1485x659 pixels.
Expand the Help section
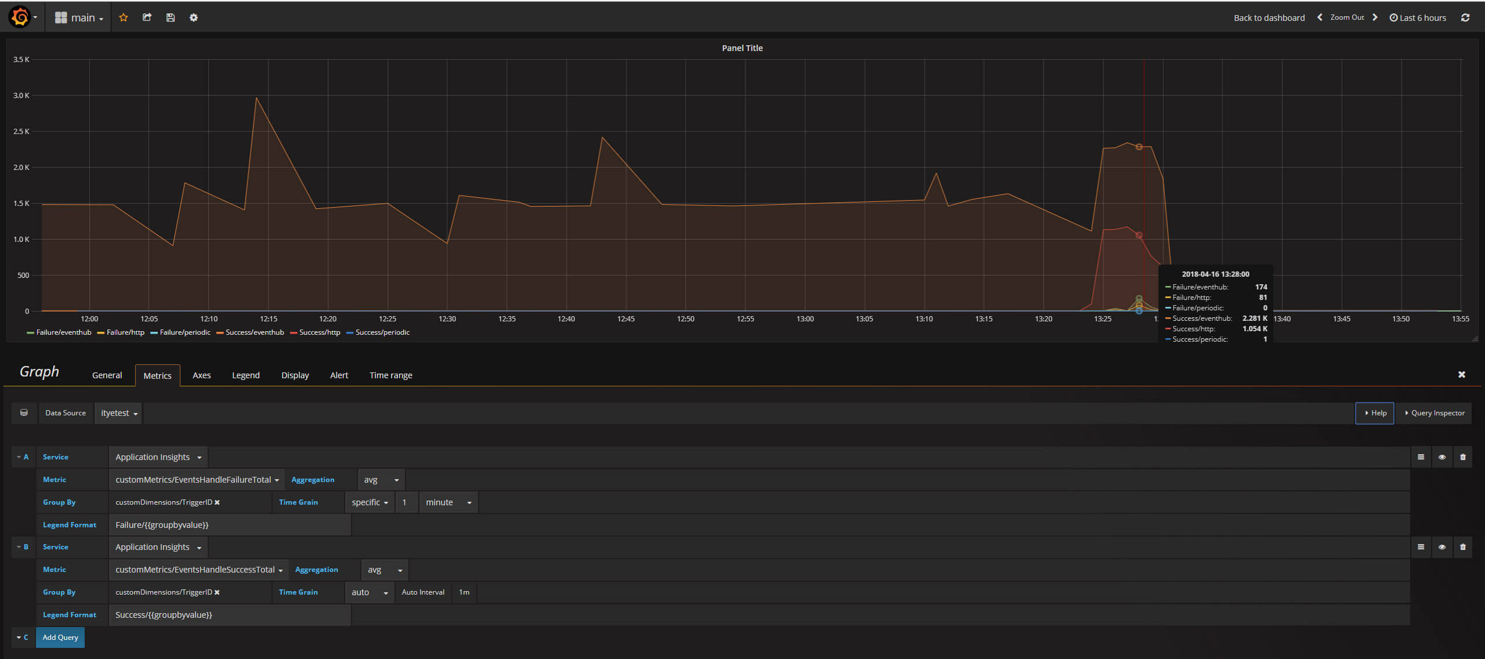coord(1375,413)
